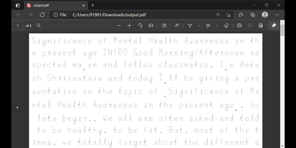
Task: Edit the PDF page number field
Action: pos(18,25)
